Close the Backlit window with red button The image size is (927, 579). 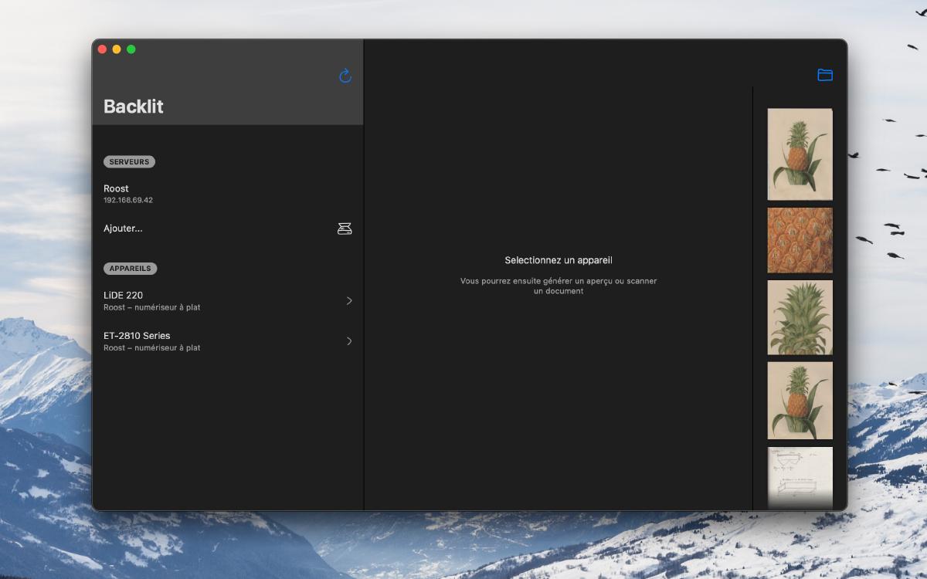102,49
